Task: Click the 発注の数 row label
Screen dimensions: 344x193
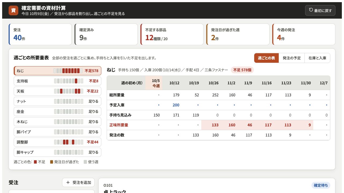Action: click(117, 135)
